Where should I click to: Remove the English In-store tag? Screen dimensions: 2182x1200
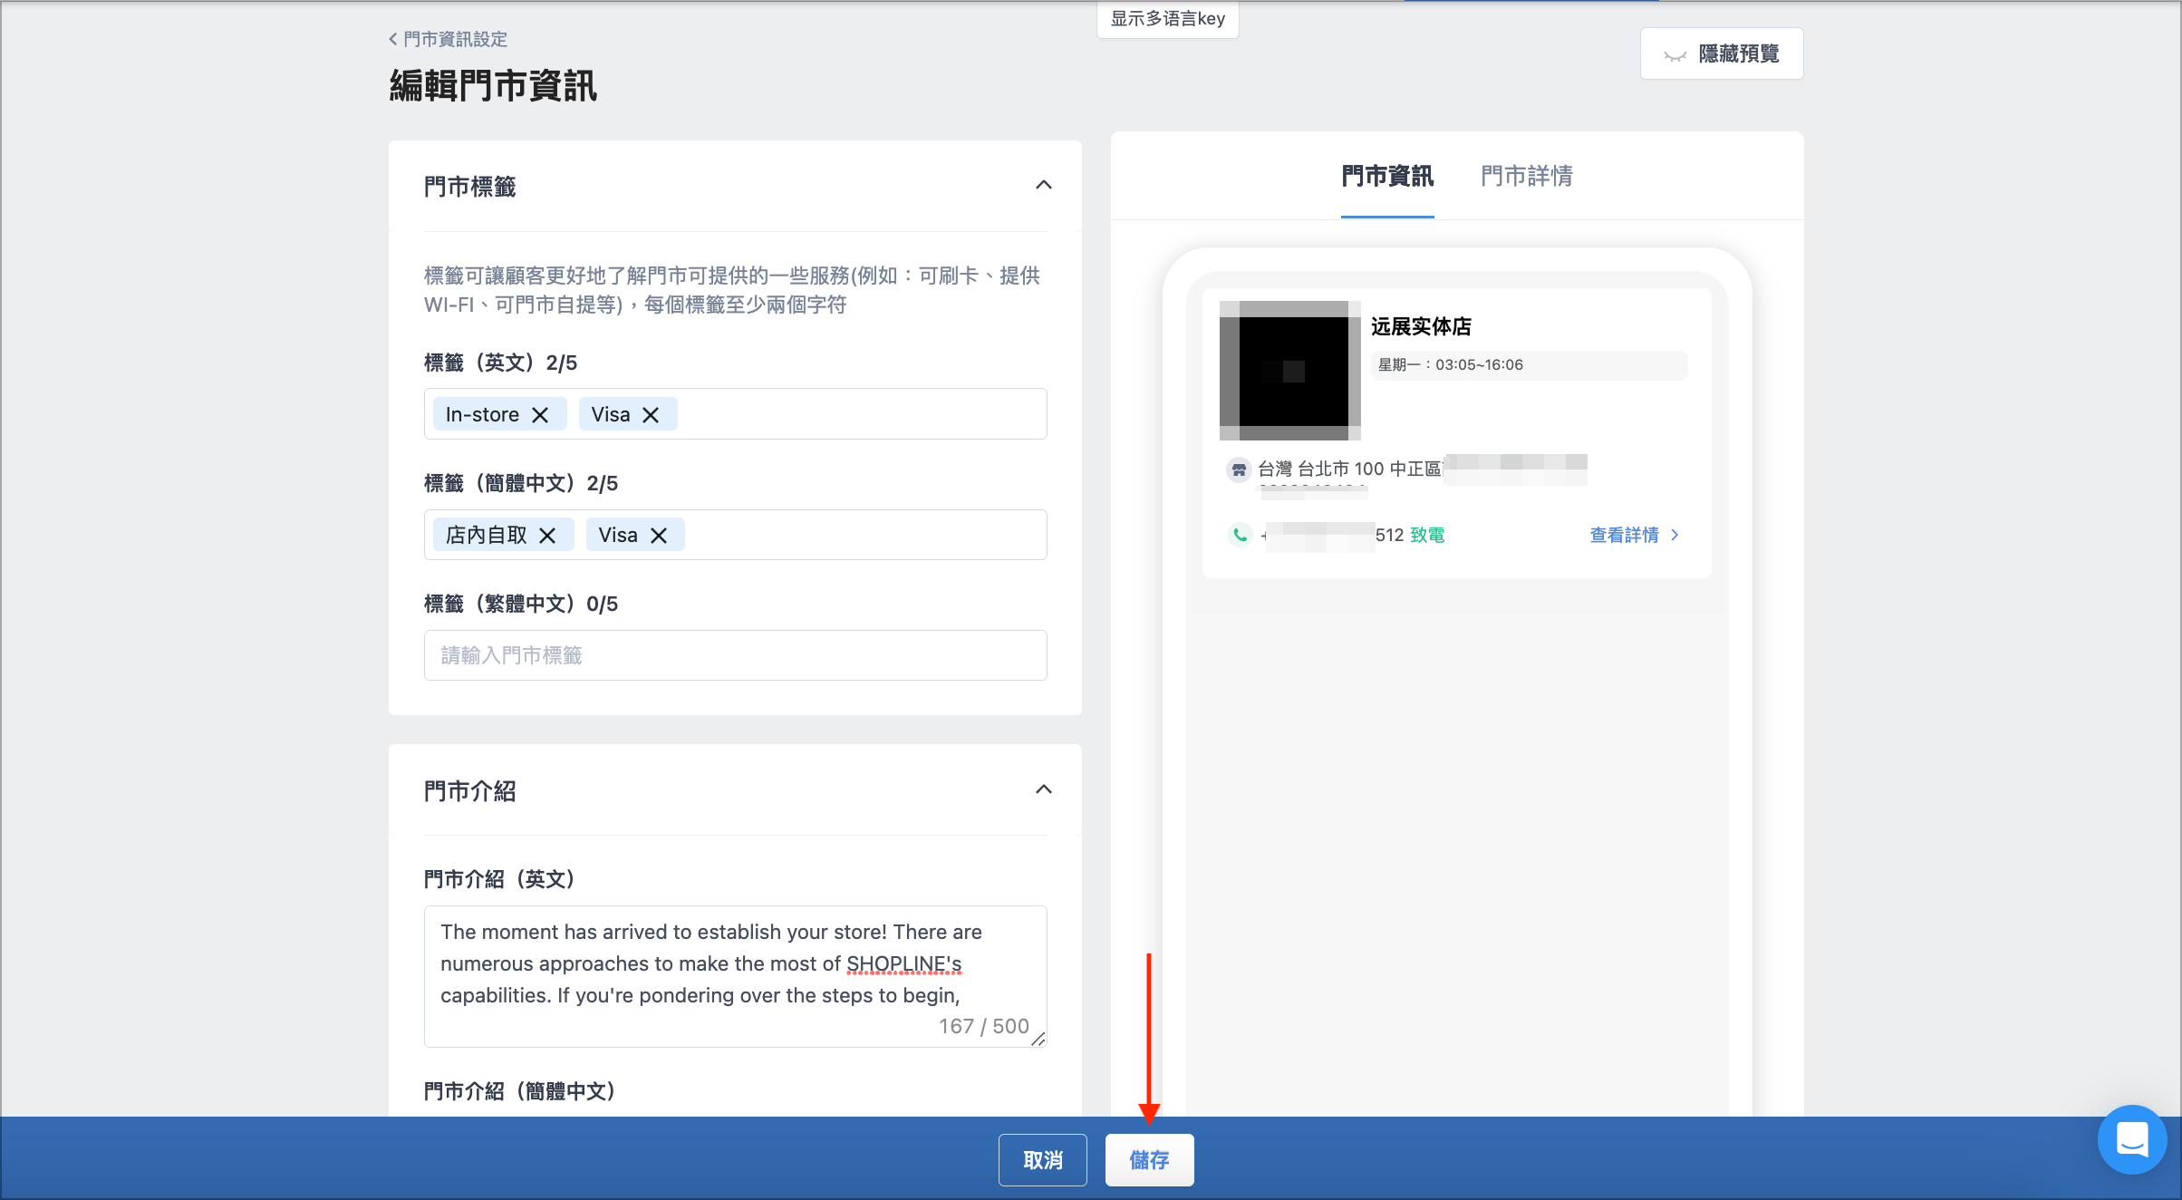click(540, 415)
